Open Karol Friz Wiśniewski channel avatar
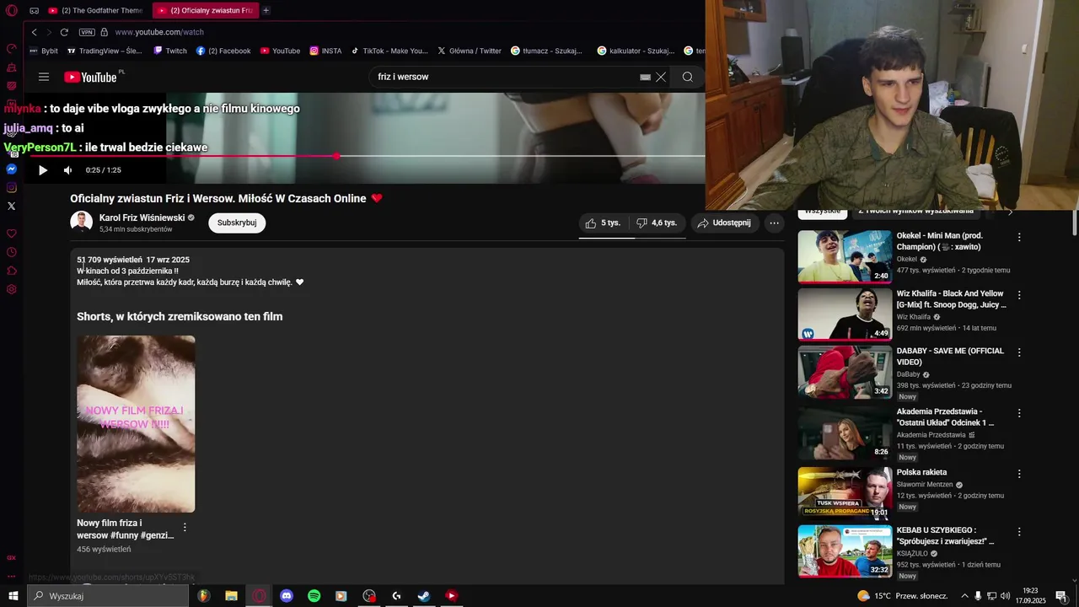Viewport: 1079px width, 607px height. click(81, 223)
